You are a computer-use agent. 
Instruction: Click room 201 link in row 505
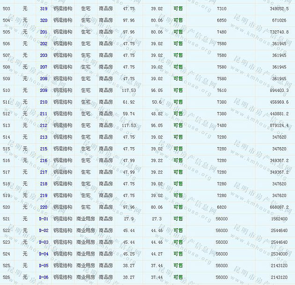point(44,32)
